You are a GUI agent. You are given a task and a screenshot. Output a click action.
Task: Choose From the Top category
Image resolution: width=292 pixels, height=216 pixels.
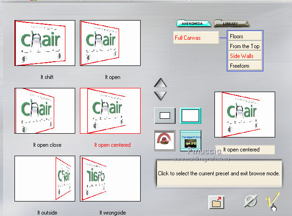(x=245, y=46)
